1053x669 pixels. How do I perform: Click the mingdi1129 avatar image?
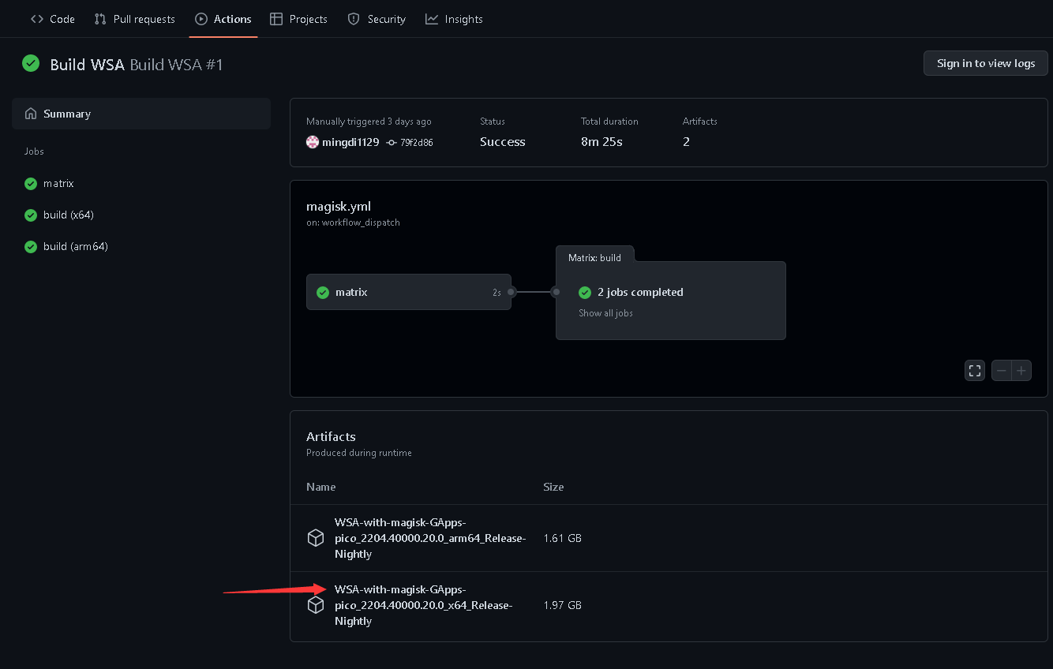313,142
